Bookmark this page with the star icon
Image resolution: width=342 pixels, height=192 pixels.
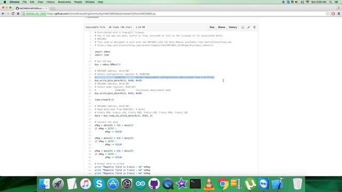(x=328, y=13)
